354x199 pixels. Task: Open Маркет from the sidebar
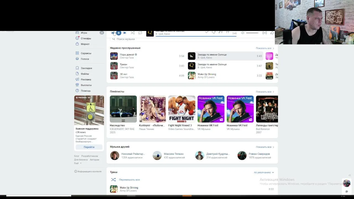click(85, 44)
